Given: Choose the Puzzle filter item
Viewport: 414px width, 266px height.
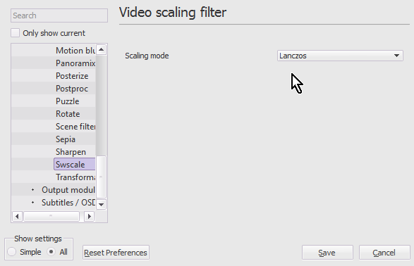Looking at the screenshot, I should tap(67, 101).
